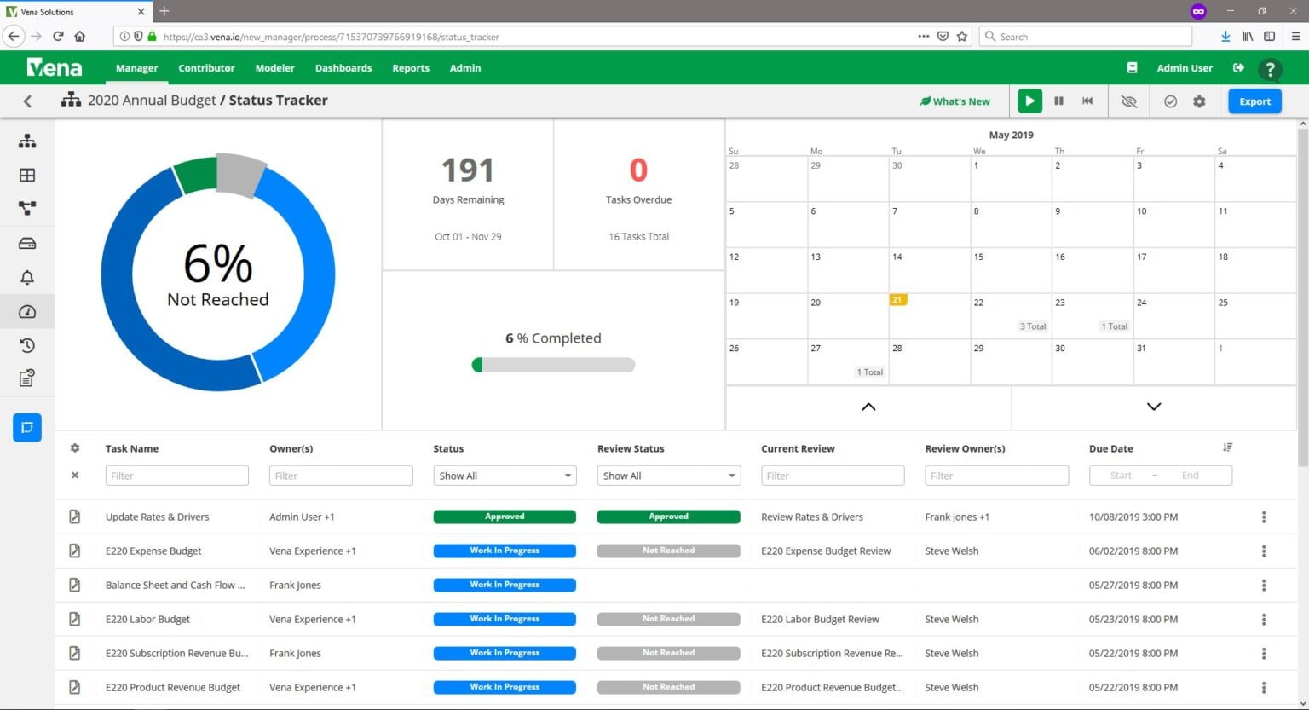Open the Status filter dropdown showing Show All
The width and height of the screenshot is (1309, 710).
(504, 475)
